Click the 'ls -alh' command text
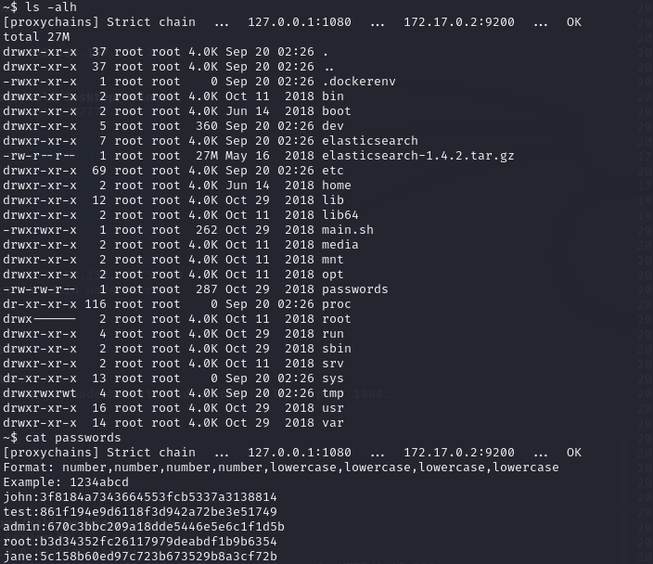653x564 pixels. (x=58, y=7)
